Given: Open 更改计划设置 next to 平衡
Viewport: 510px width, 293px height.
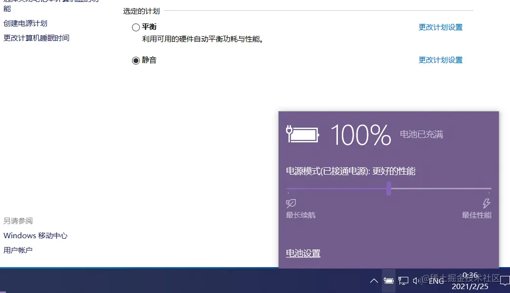Looking at the screenshot, I should tap(440, 27).
